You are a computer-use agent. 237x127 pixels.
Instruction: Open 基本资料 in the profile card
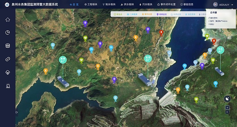[x=213, y=18]
